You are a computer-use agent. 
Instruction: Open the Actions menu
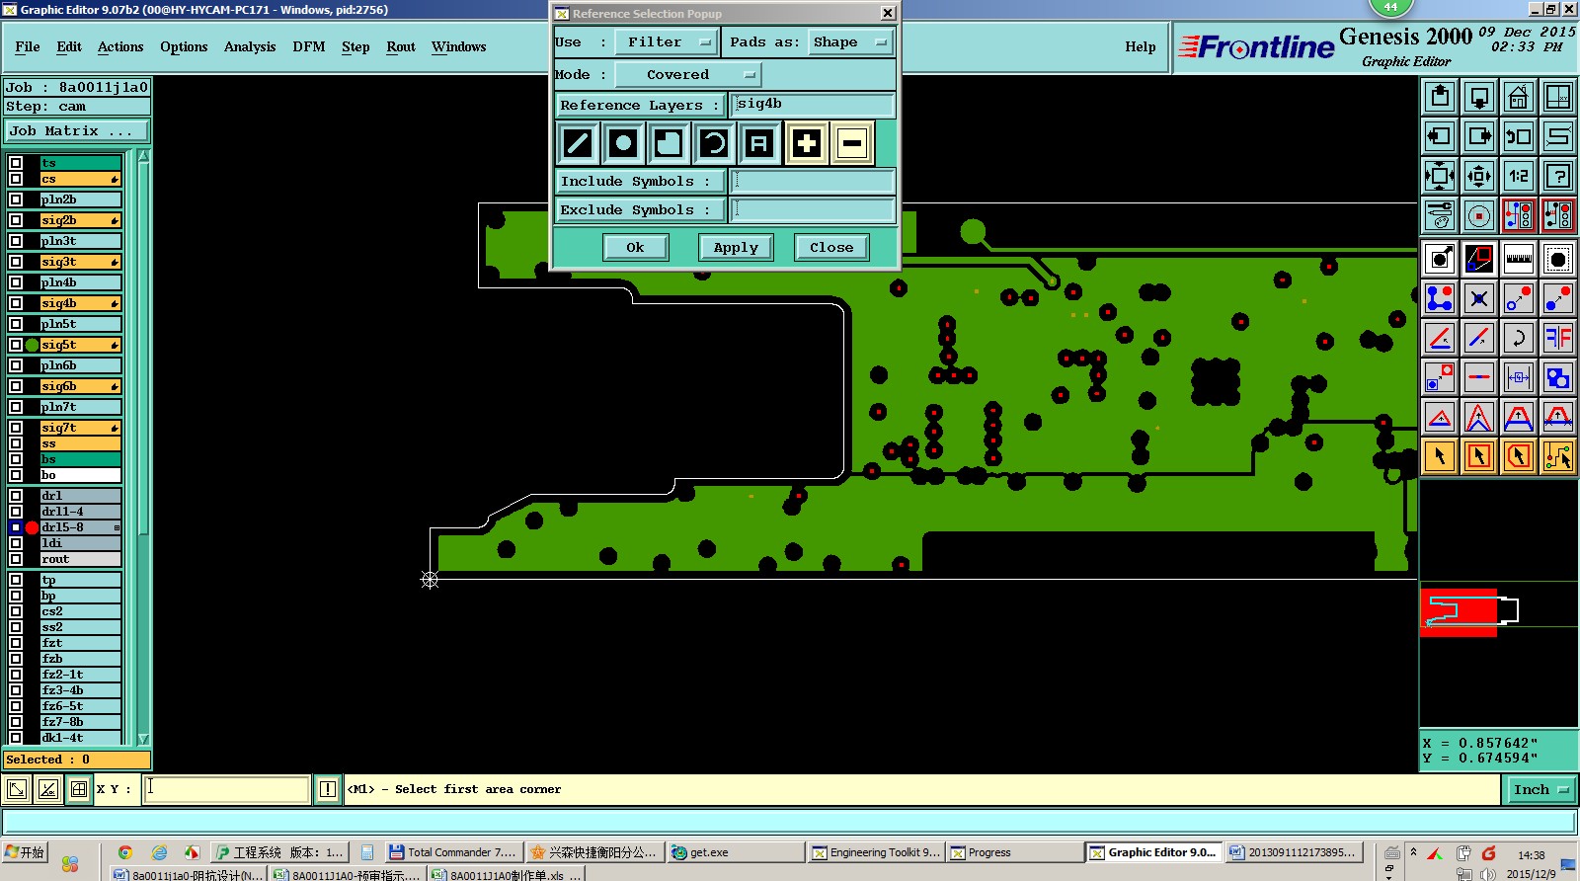[120, 46]
